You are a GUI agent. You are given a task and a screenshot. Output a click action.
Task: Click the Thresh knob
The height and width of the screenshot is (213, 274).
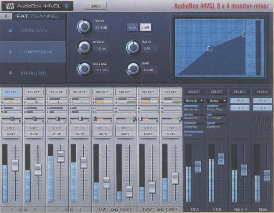click(x=84, y=27)
